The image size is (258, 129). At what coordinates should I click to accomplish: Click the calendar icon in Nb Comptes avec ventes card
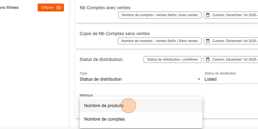208,15
